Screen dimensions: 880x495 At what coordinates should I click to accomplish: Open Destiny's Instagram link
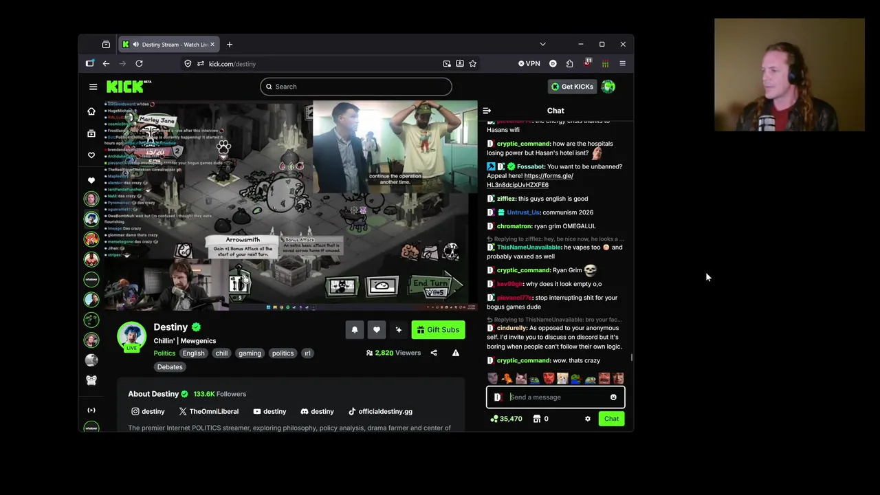[148, 411]
